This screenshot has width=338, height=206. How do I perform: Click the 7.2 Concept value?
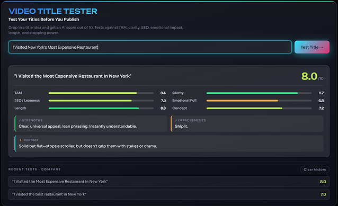point(321,108)
